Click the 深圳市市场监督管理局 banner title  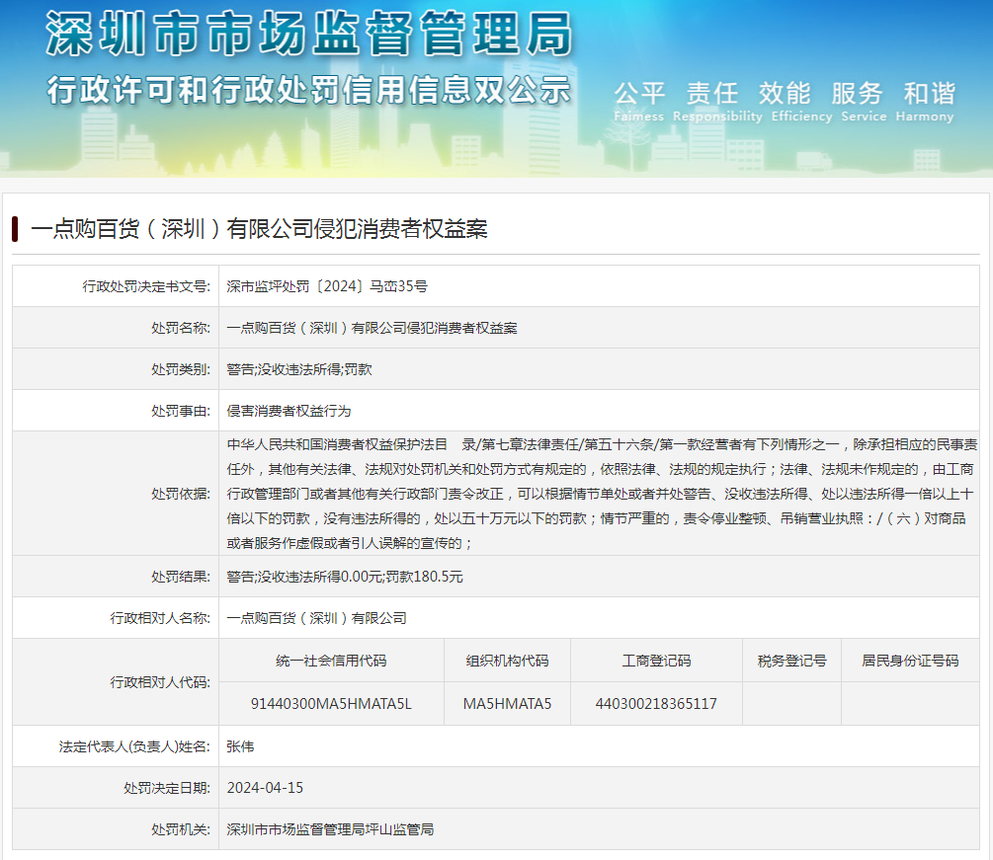(309, 34)
